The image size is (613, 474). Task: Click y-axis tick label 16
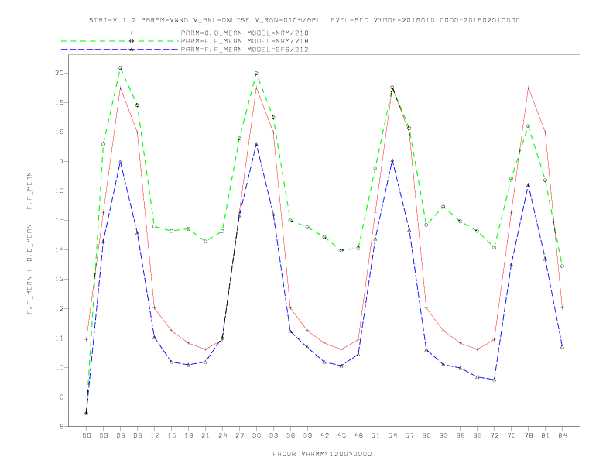point(60,191)
